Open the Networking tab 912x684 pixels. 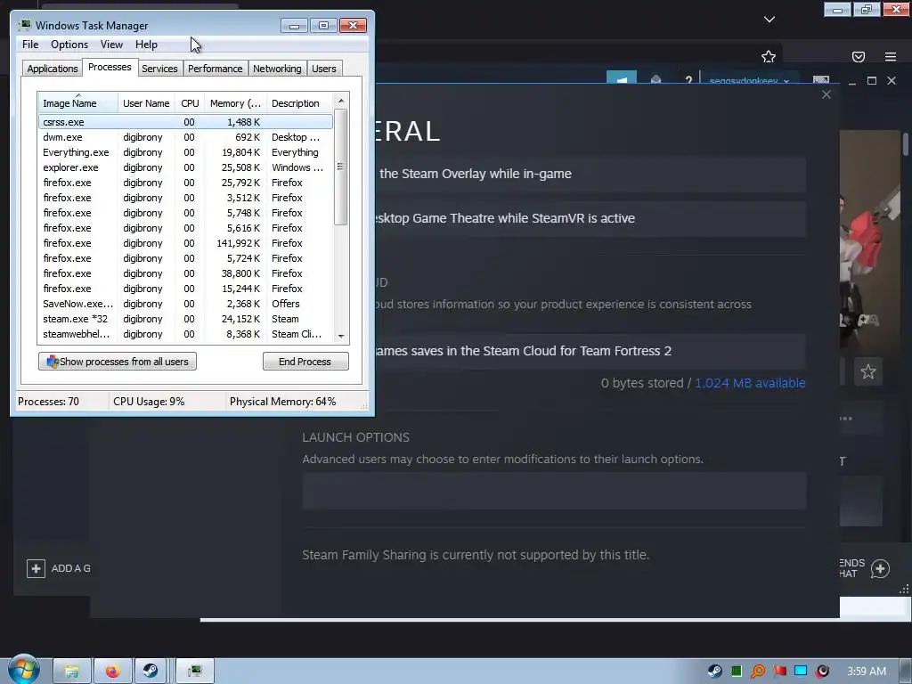277,68
